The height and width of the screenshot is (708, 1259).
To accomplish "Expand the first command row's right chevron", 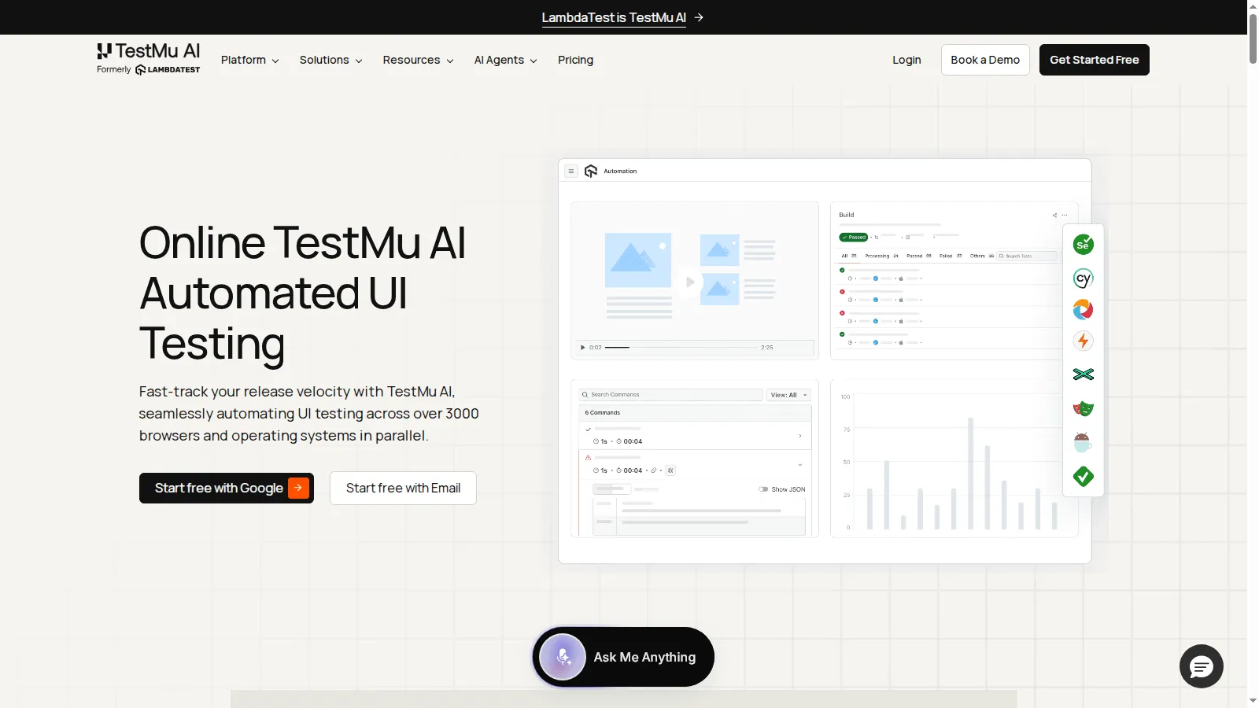I will tap(800, 436).
